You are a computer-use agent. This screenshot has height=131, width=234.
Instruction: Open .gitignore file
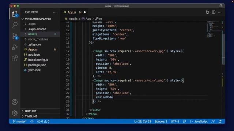click(x=41, y=44)
